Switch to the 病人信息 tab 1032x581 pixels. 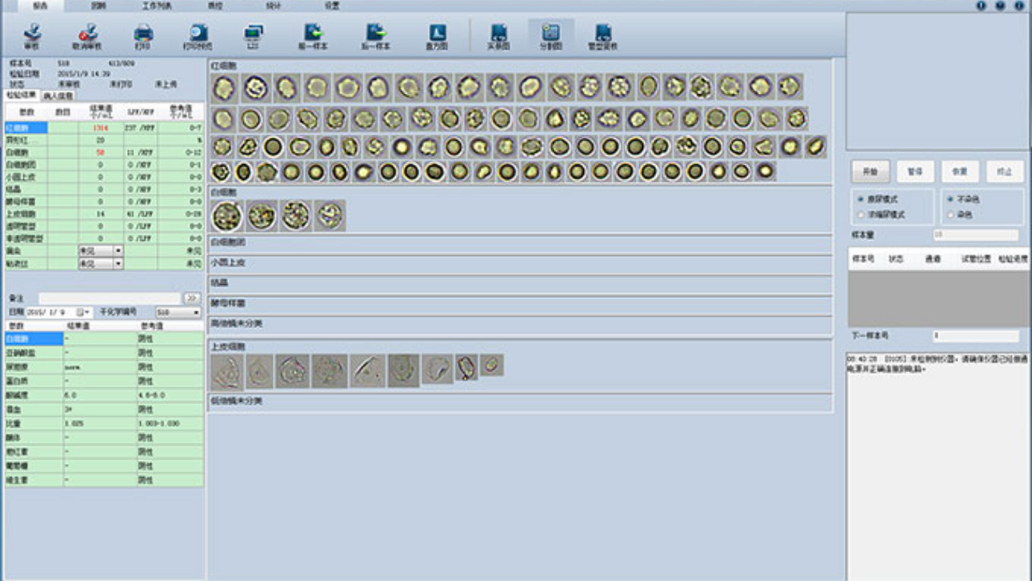(x=58, y=96)
